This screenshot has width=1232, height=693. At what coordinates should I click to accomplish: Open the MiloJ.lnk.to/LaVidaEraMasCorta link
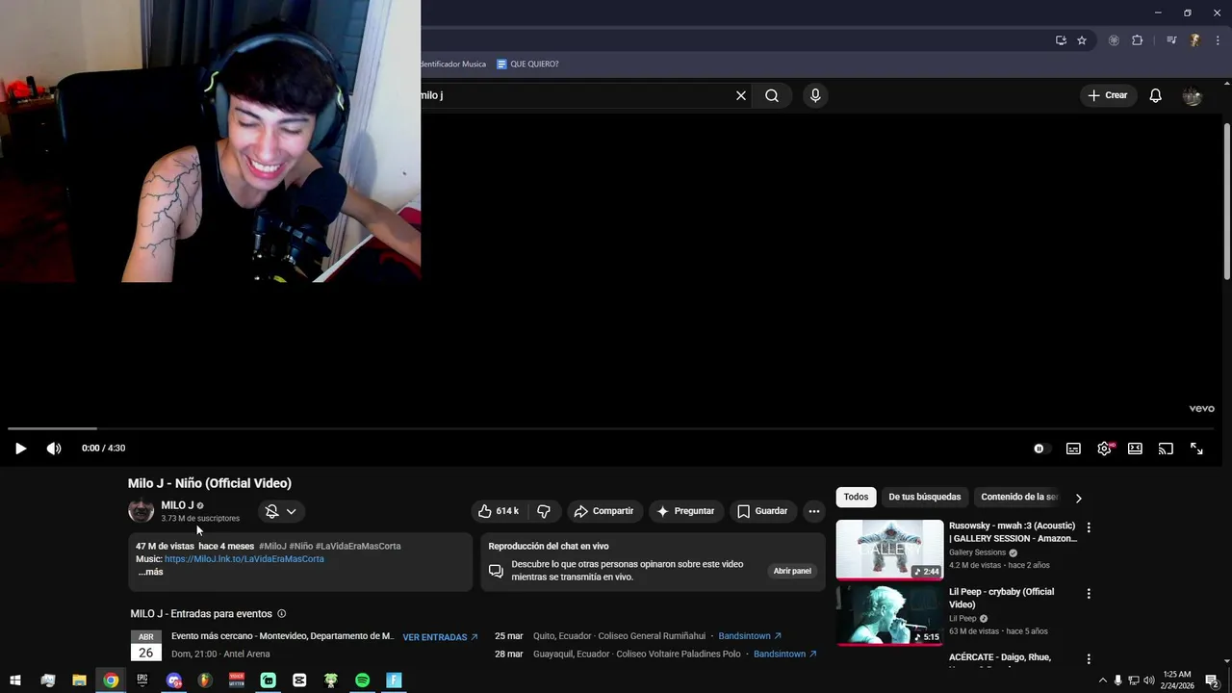pyautogui.click(x=244, y=559)
